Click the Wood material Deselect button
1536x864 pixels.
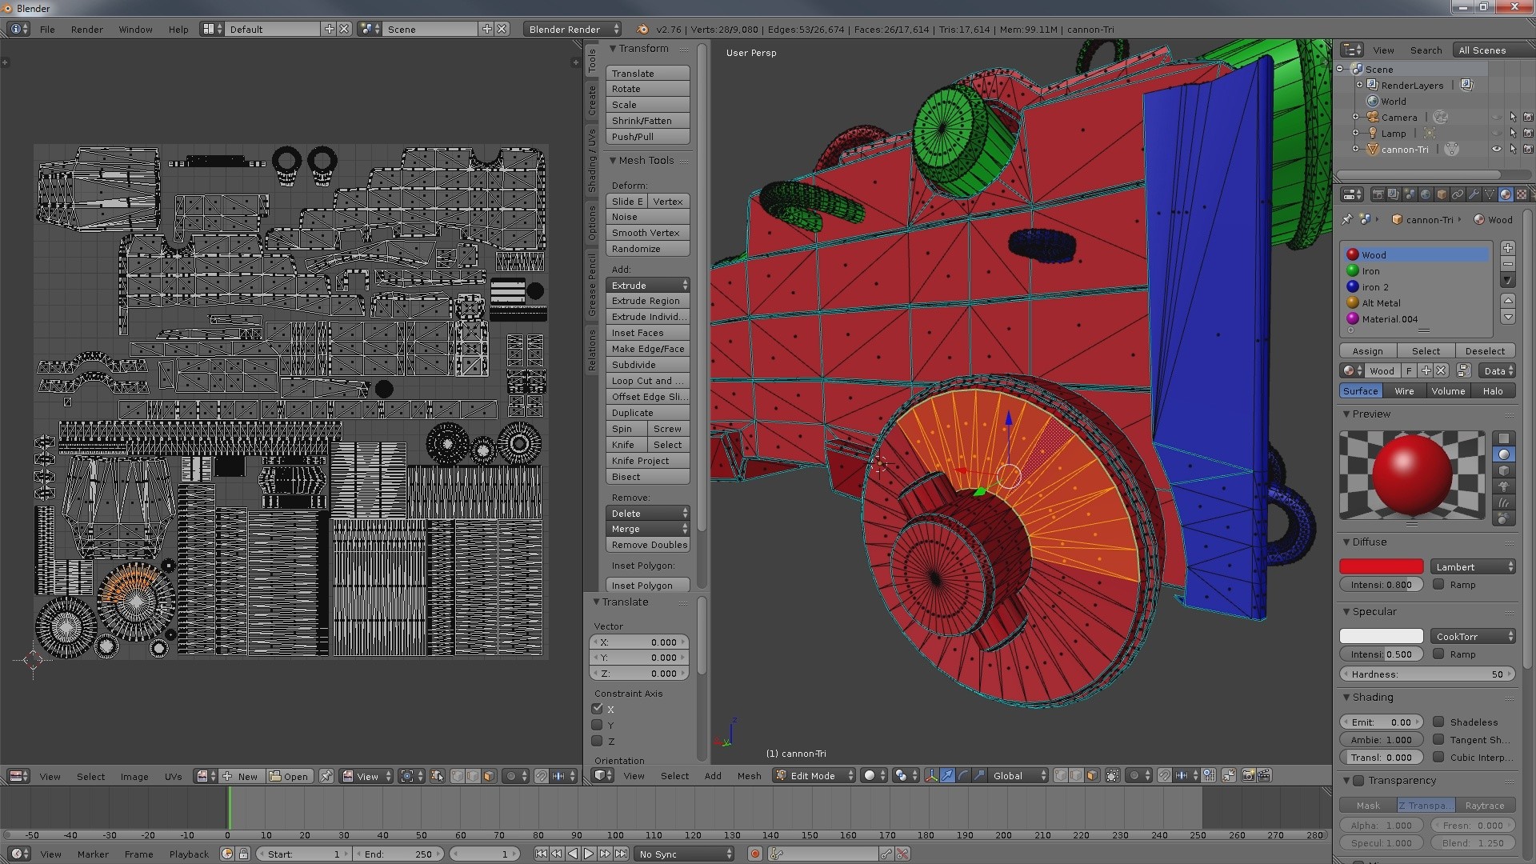click(1484, 349)
